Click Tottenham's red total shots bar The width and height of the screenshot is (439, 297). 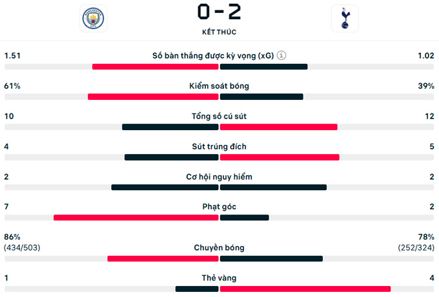click(x=279, y=127)
